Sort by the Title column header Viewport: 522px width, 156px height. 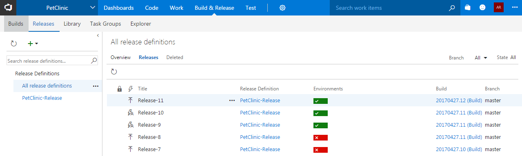(x=142, y=88)
